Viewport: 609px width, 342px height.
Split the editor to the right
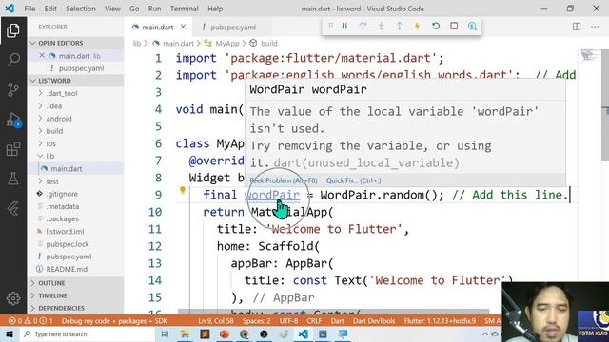(577, 27)
